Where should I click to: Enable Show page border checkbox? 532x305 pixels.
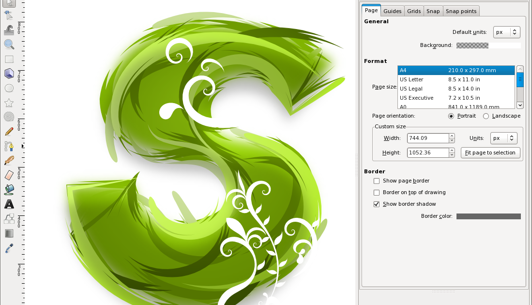(377, 181)
